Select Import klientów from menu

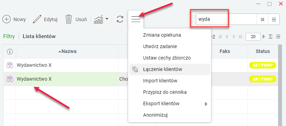[x=160, y=81]
